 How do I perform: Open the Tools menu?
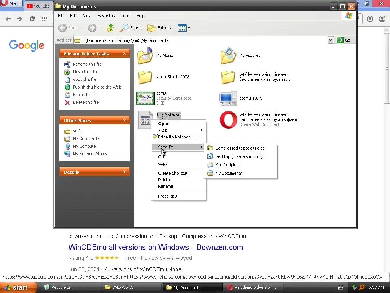(x=126, y=16)
